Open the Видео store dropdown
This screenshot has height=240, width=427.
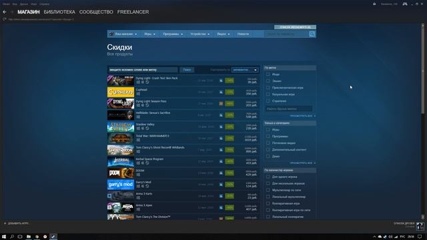[x=224, y=34]
